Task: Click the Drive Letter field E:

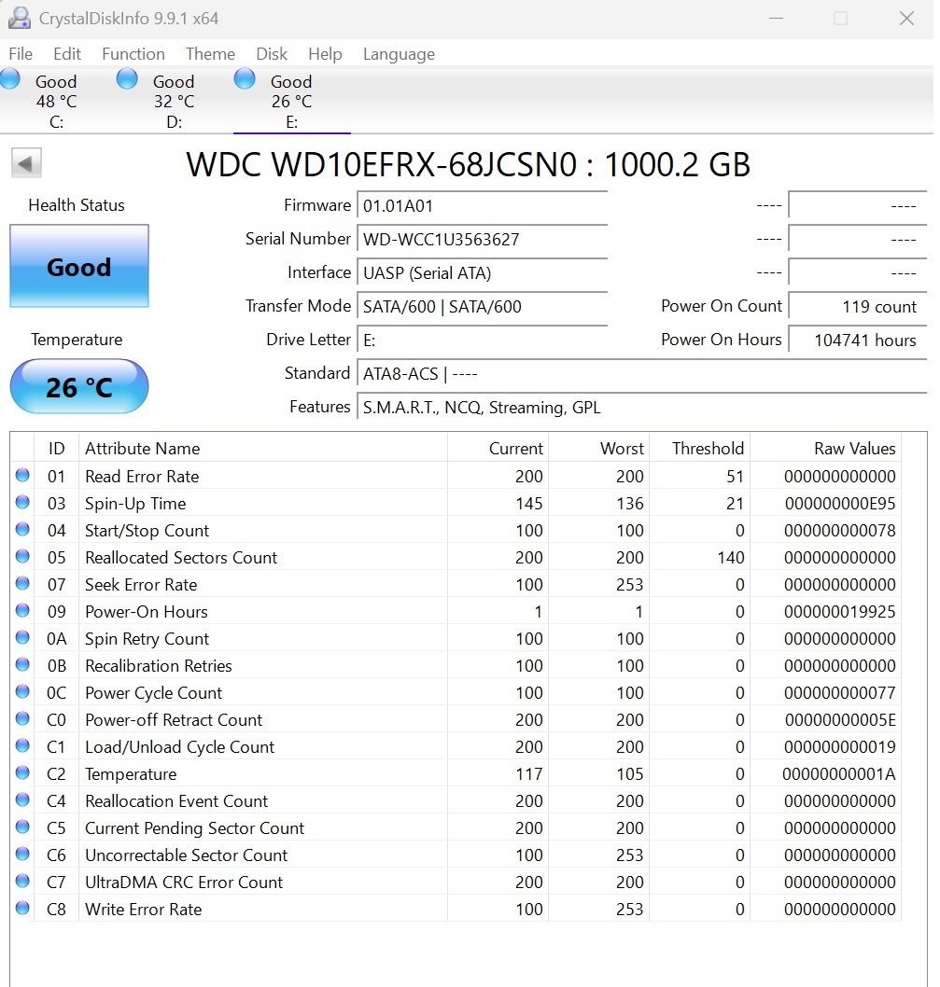Action: (482, 341)
